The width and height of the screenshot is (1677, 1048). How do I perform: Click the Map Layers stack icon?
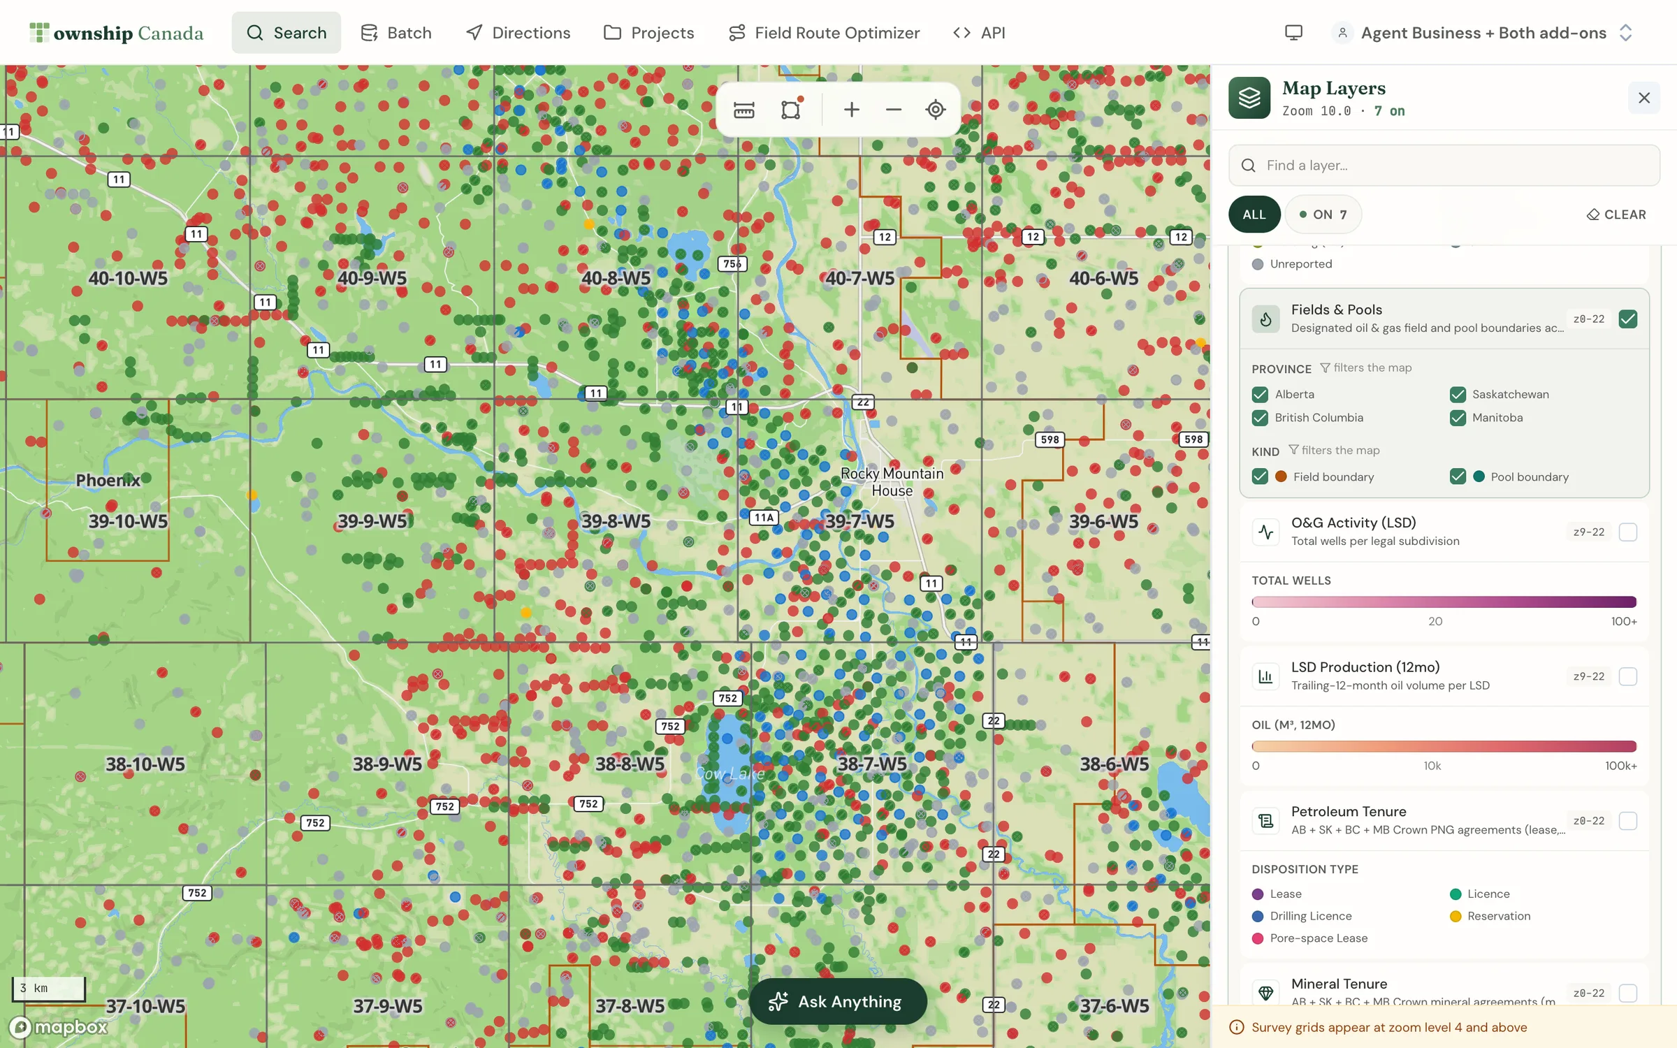[1249, 98]
